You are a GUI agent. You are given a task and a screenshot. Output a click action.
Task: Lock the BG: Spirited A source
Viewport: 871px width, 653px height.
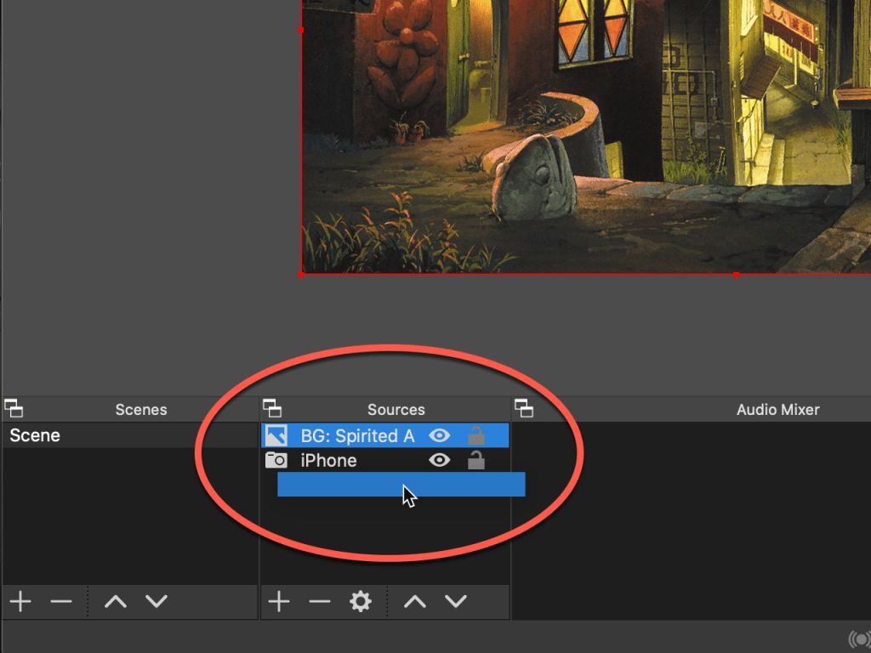476,435
